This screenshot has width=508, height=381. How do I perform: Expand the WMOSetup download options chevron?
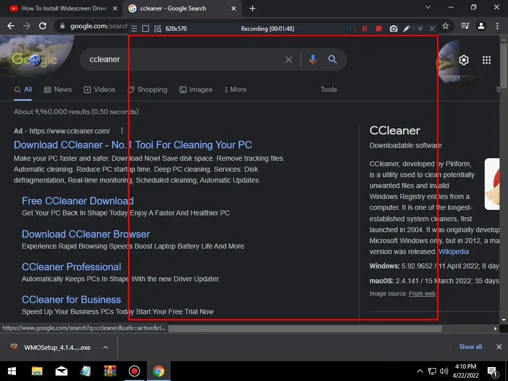click(x=106, y=347)
